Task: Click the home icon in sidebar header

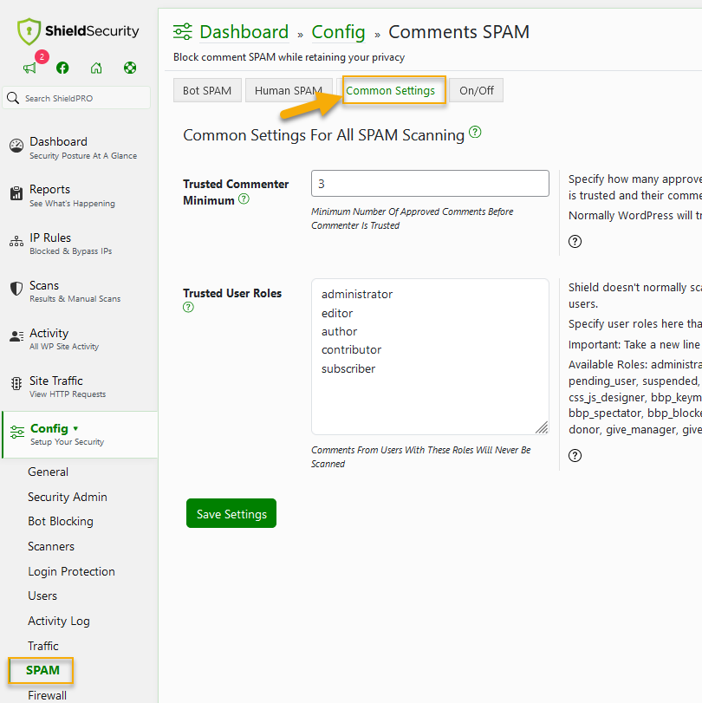Action: (96, 68)
